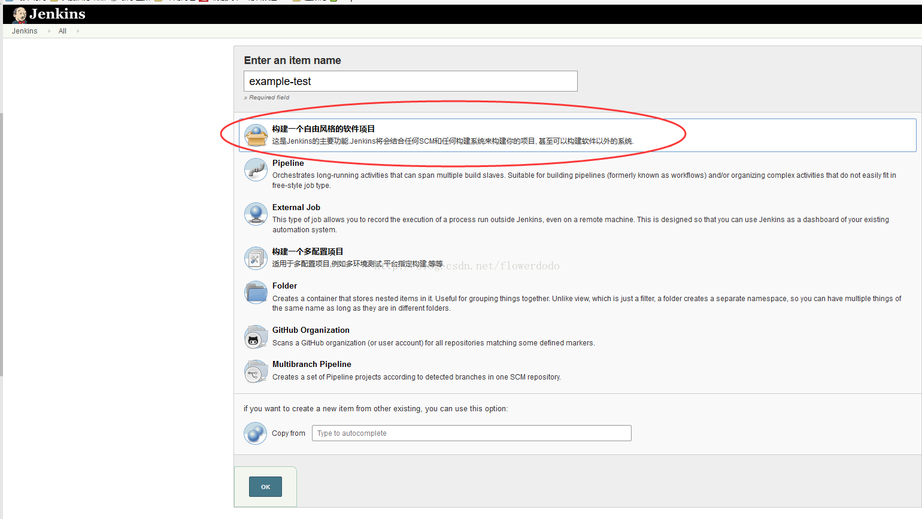
Task: Click the Copy from spheres icon
Action: pyautogui.click(x=256, y=433)
